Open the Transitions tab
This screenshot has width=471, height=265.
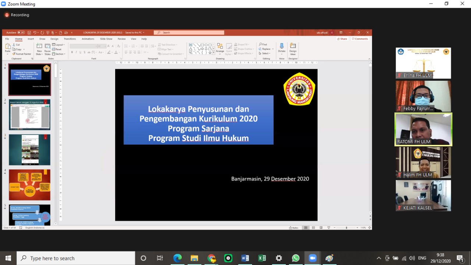pos(70,39)
